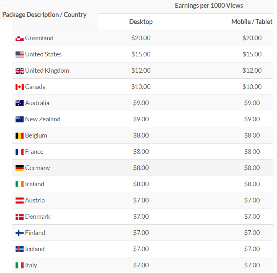The width and height of the screenshot is (277, 273).
Task: Select the France country name
Action: (x=34, y=152)
